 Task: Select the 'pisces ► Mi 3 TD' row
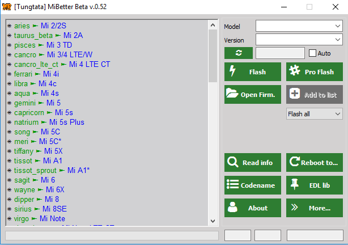107,45
